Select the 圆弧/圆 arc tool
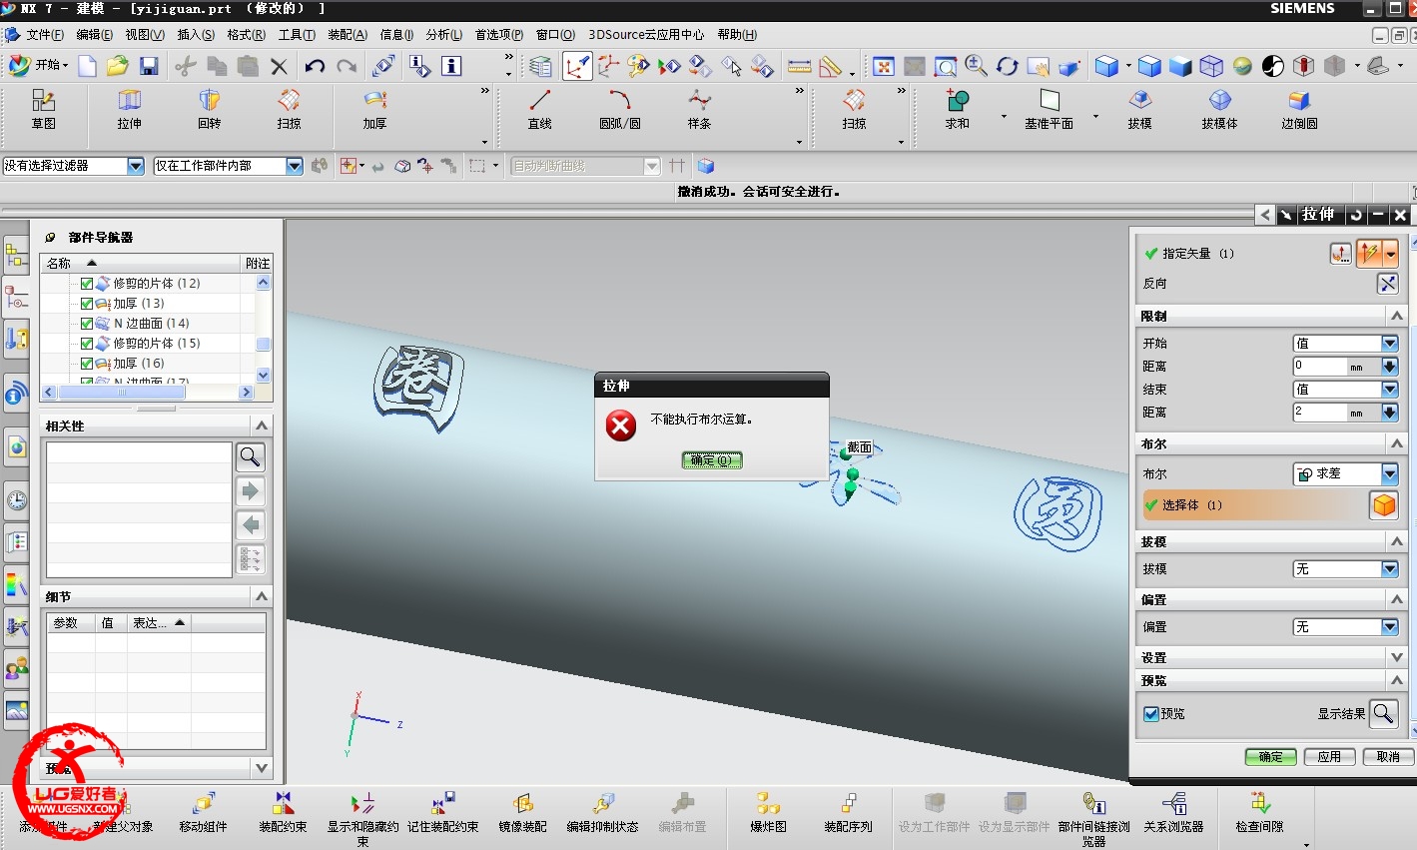 pyautogui.click(x=620, y=109)
